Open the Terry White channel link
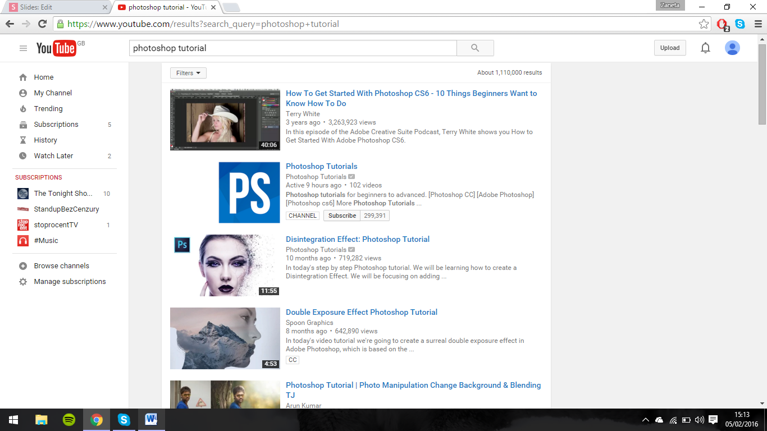The width and height of the screenshot is (767, 431). pos(303,114)
